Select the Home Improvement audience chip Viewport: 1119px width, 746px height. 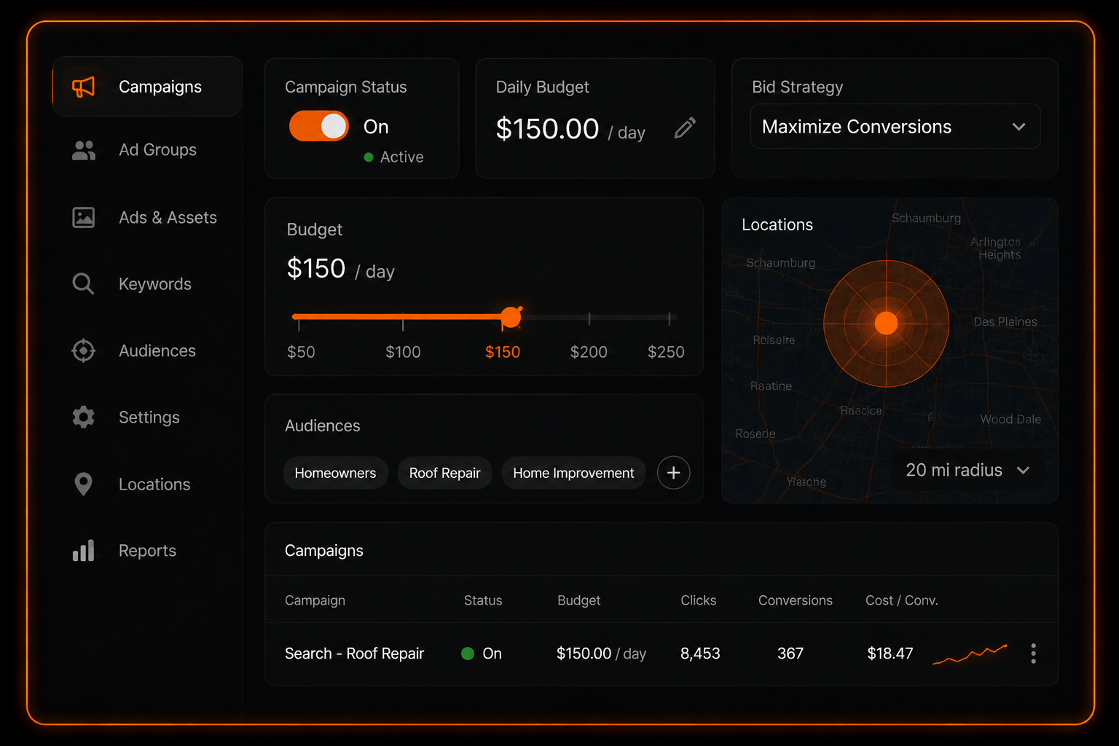(x=573, y=473)
